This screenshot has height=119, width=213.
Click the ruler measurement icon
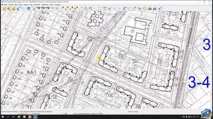pyautogui.click(x=145, y=9)
